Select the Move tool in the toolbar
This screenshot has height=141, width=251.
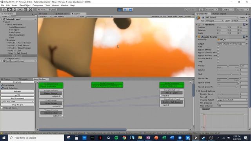tap(9, 9)
